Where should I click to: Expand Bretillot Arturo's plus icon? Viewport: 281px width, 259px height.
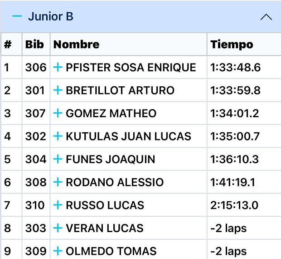(58, 90)
